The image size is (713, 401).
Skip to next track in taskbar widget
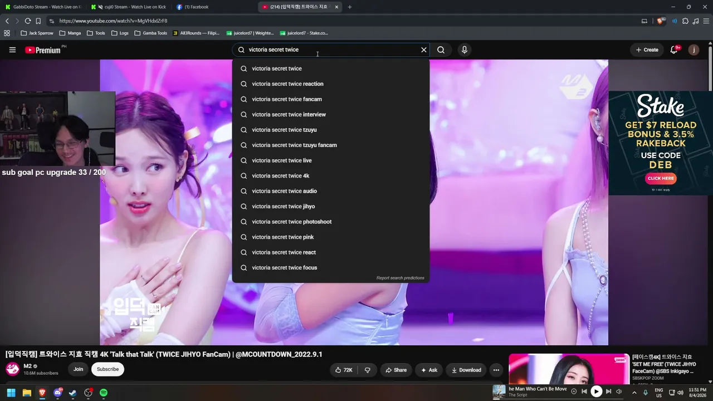tap(608, 392)
